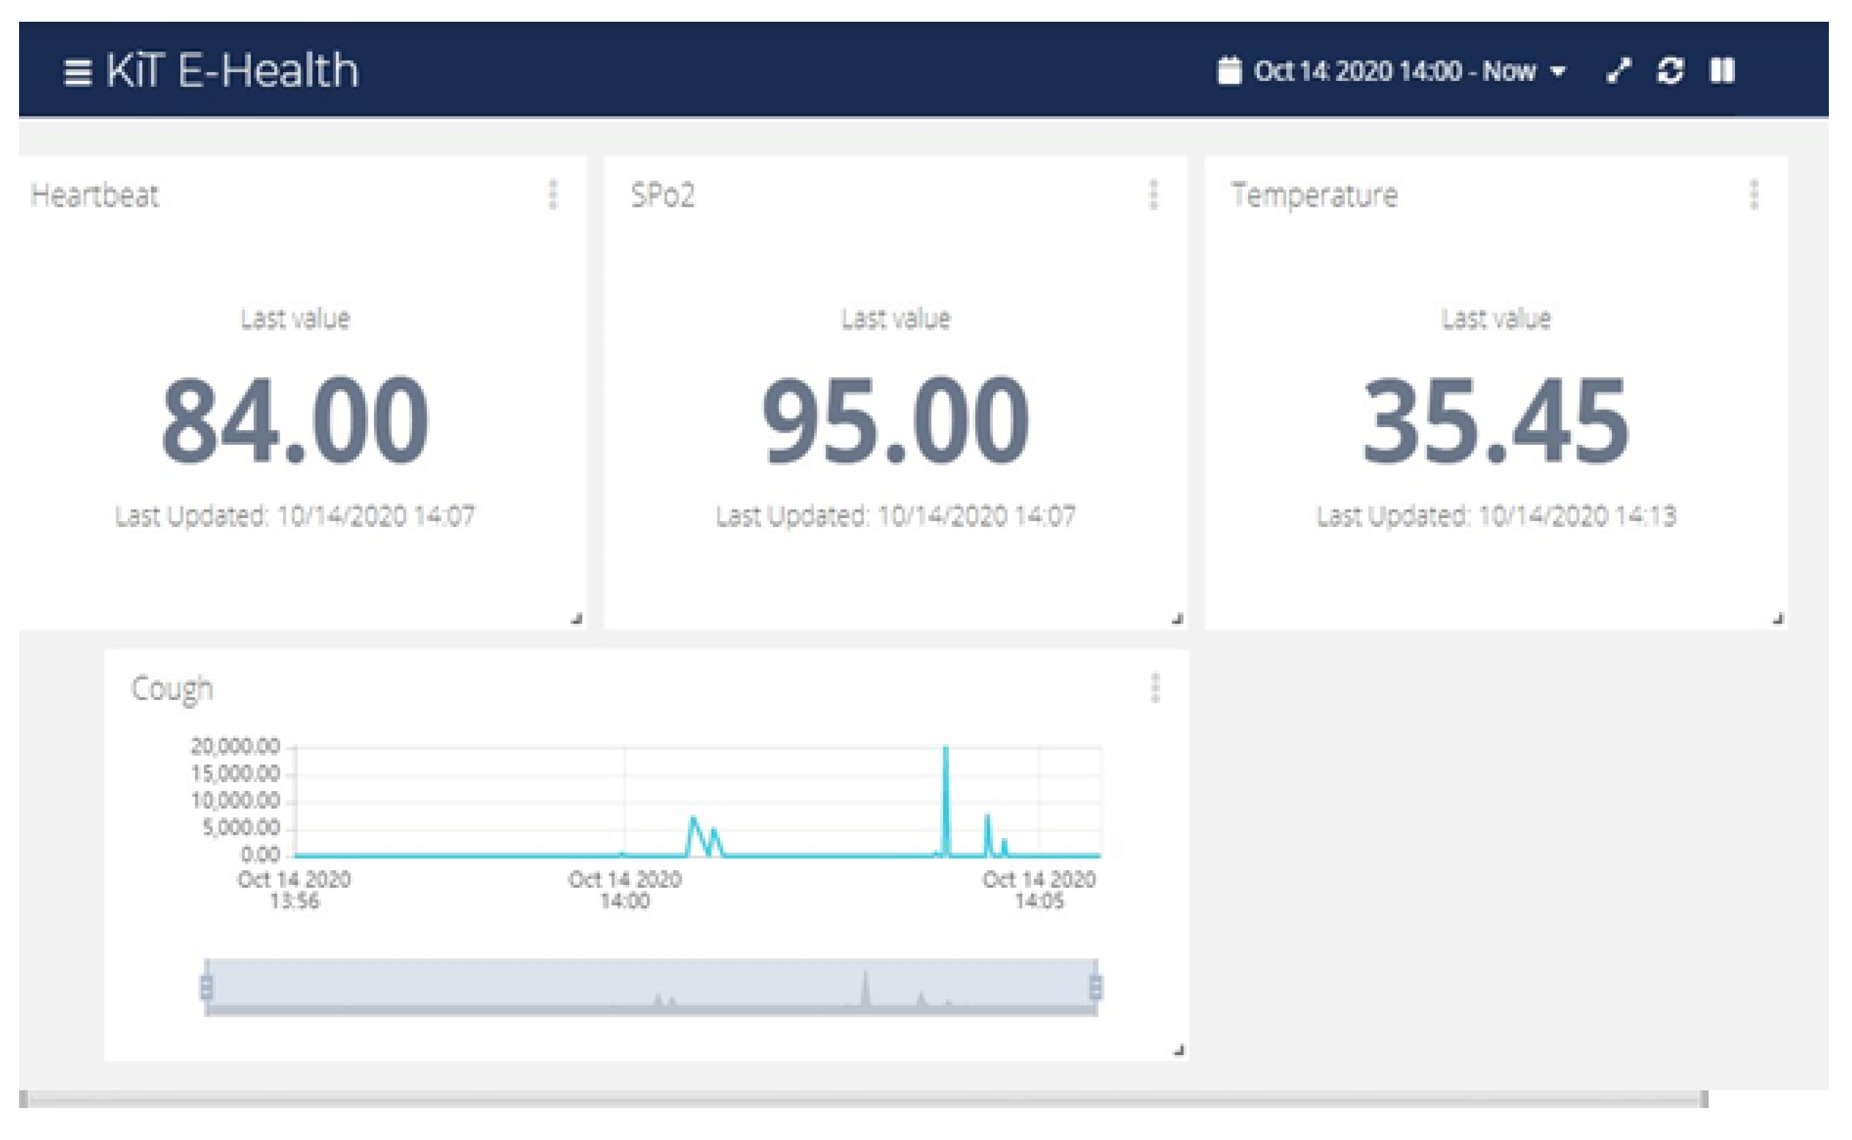The width and height of the screenshot is (1852, 1140).
Task: Click the calendar icon in header
Action: coord(1228,71)
